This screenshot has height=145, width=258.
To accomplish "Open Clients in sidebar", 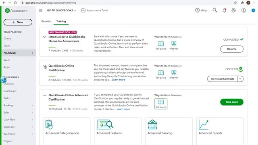I will click(7, 39).
